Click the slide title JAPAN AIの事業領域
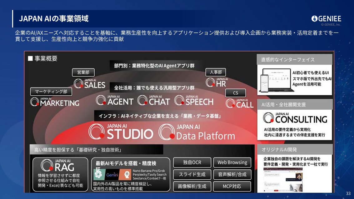Screen dimensions: 354x199 click(54, 18)
